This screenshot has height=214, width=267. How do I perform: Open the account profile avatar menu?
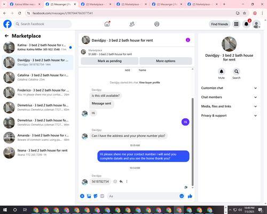(256, 24)
